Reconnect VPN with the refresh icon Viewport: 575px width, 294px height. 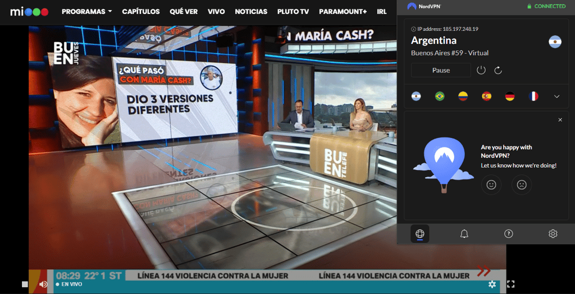tap(498, 70)
